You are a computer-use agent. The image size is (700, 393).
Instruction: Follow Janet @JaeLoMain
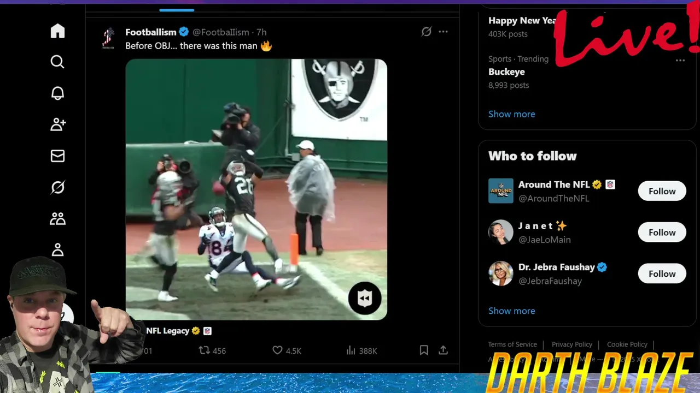coord(662,233)
